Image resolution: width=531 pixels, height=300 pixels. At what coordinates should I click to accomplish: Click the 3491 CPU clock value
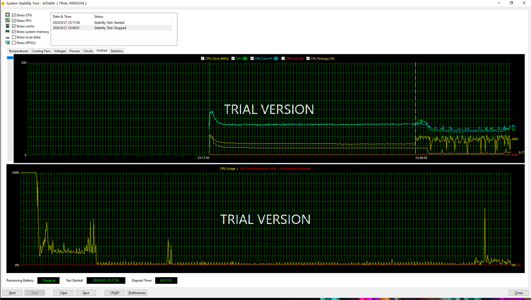click(x=515, y=139)
